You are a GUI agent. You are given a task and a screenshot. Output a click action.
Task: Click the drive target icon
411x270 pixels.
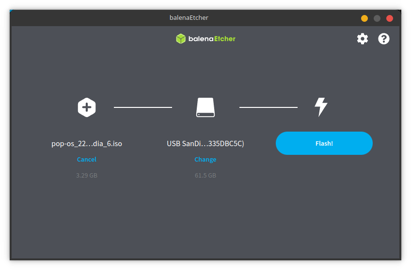pos(205,107)
